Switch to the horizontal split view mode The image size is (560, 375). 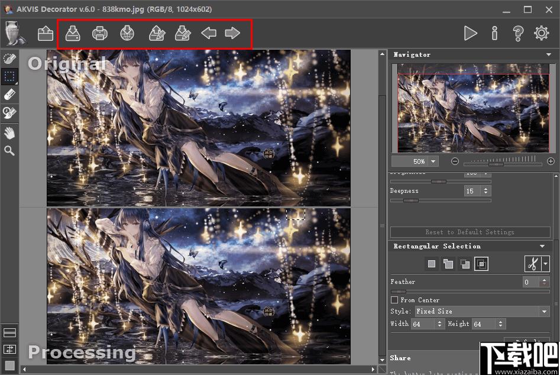(x=9, y=332)
